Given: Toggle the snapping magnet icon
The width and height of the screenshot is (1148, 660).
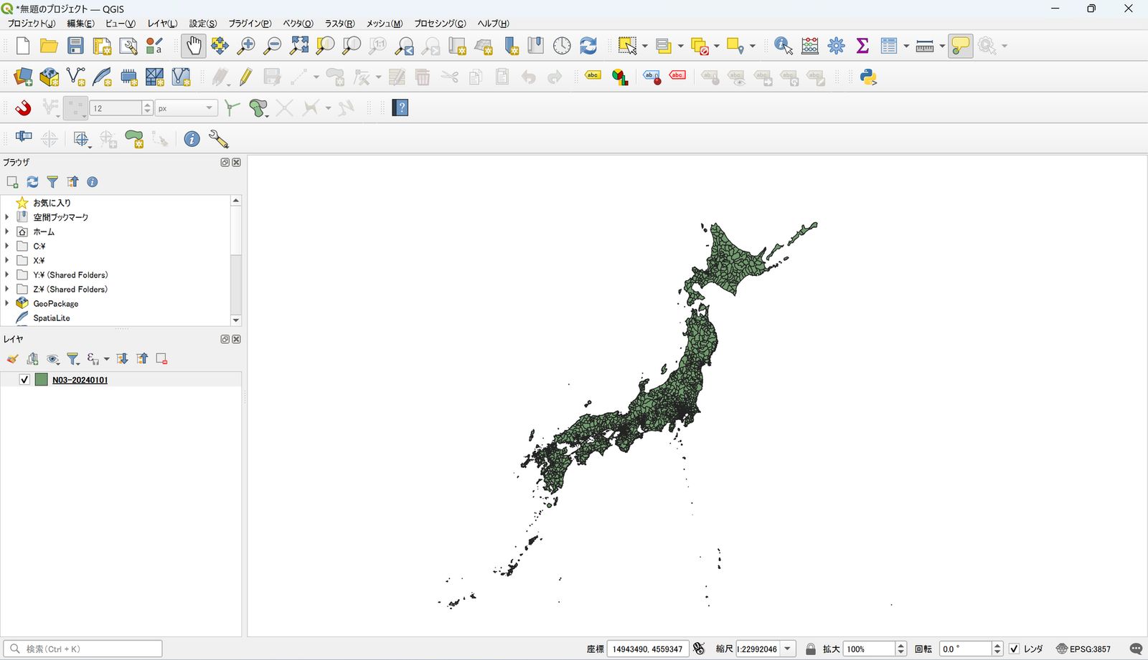Looking at the screenshot, I should 23,108.
